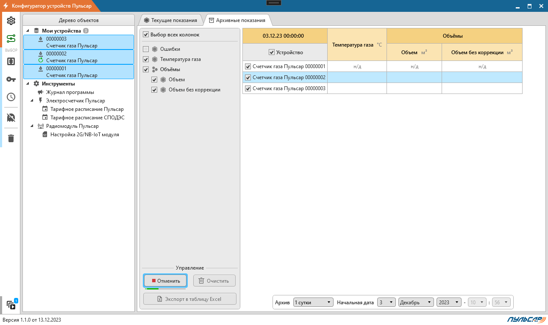548x325 pixels.
Task: Click the Объёмы group column header
Action: coord(454,36)
